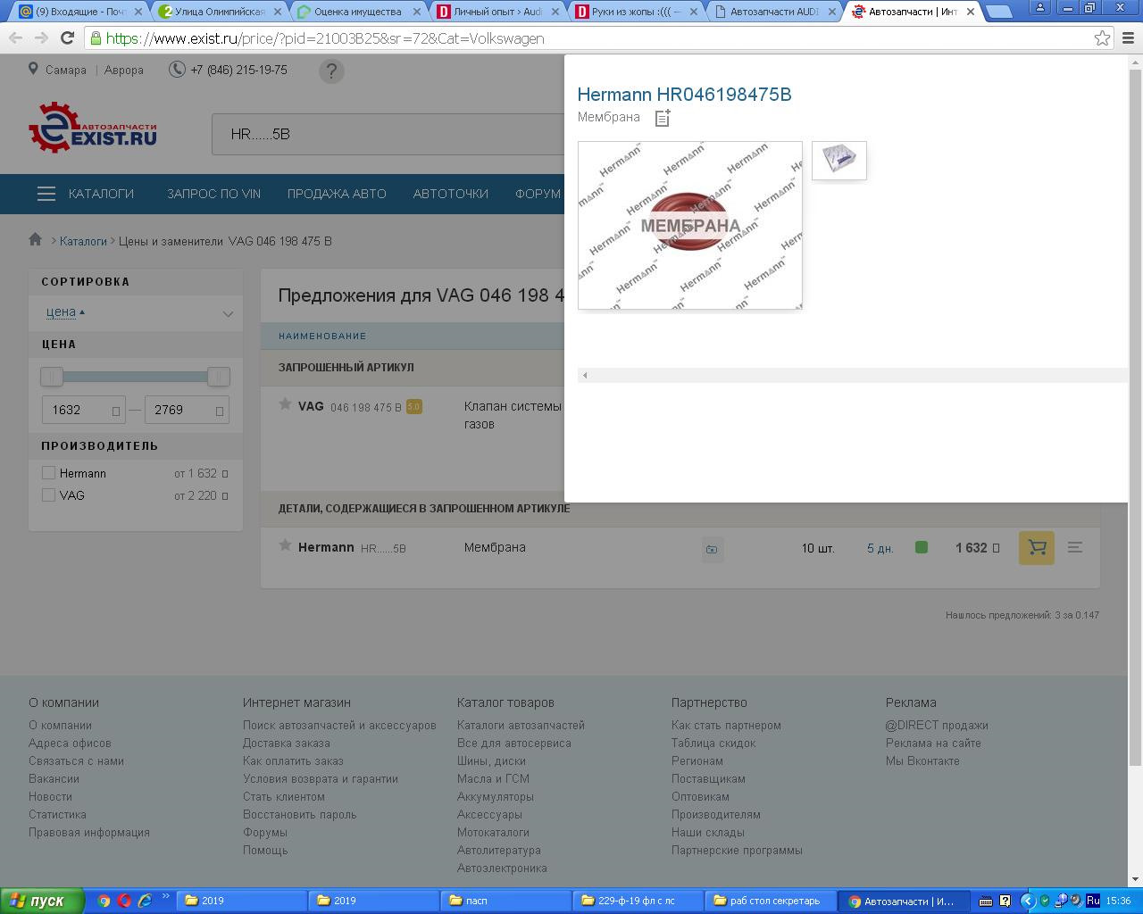Open photo icon in Hermann row
1143x914 pixels.
click(x=712, y=549)
